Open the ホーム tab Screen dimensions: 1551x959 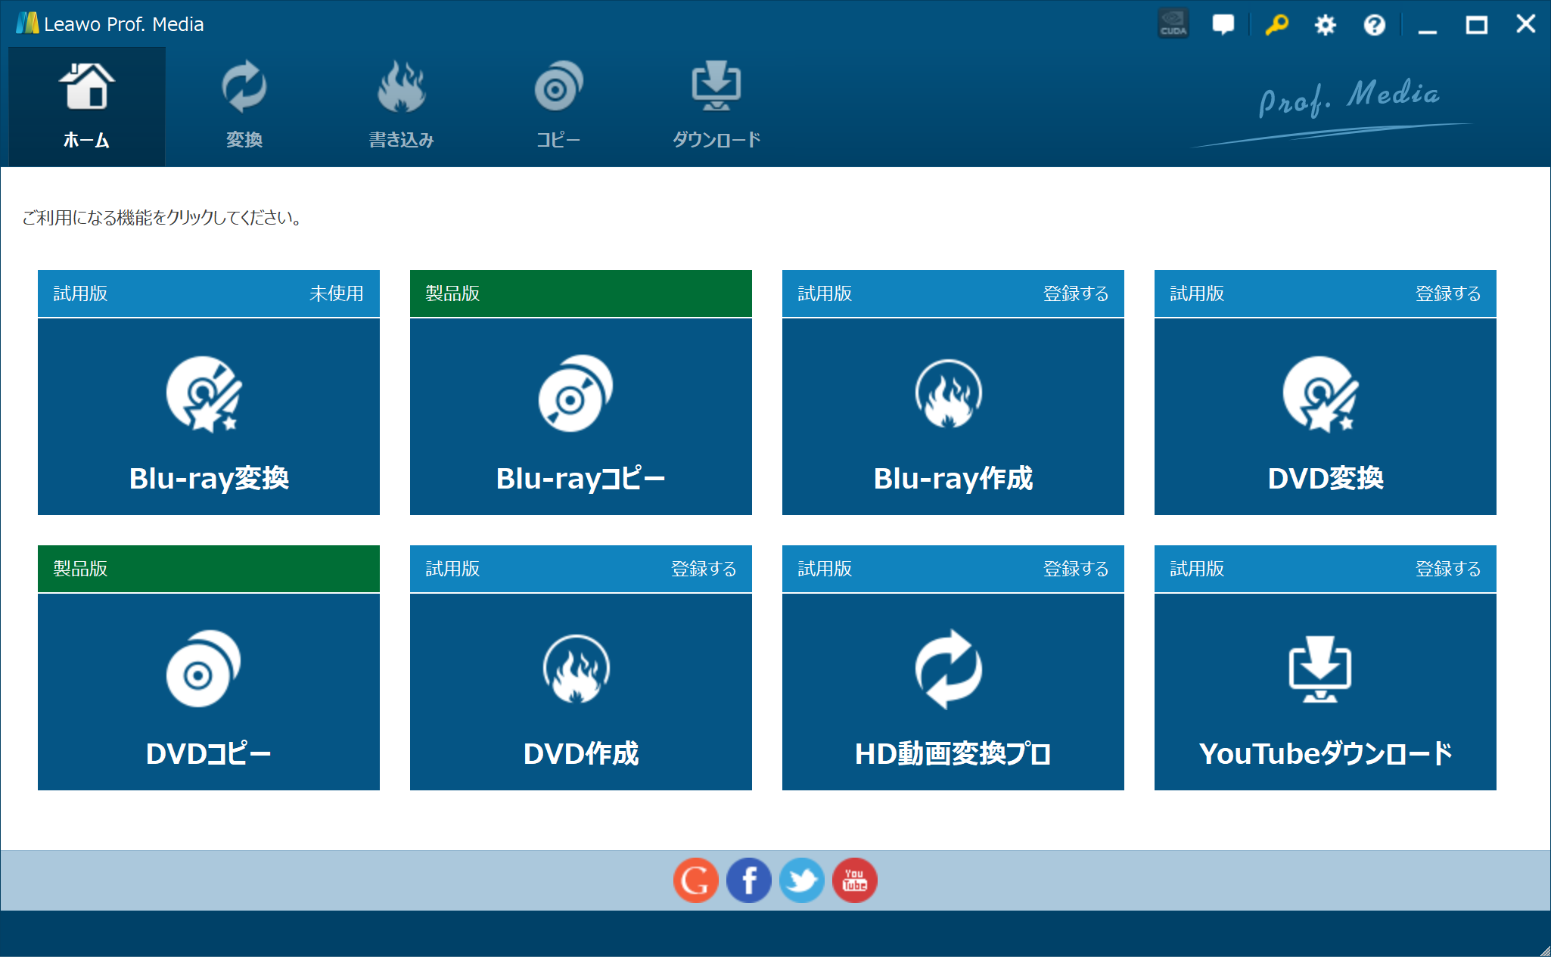[87, 107]
